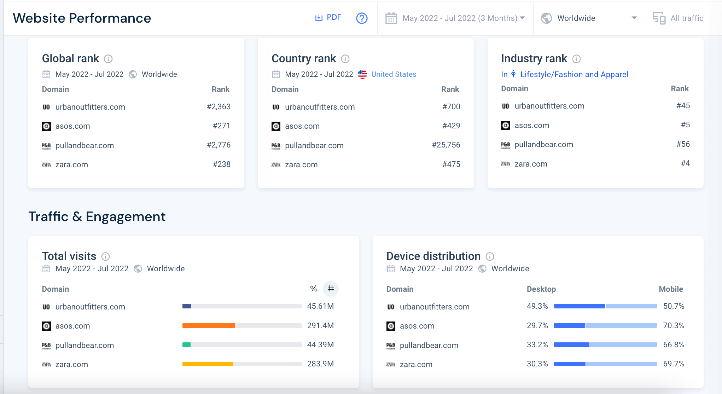The height and width of the screenshot is (394, 722).
Task: Download the report via PDF button
Action: point(328,18)
